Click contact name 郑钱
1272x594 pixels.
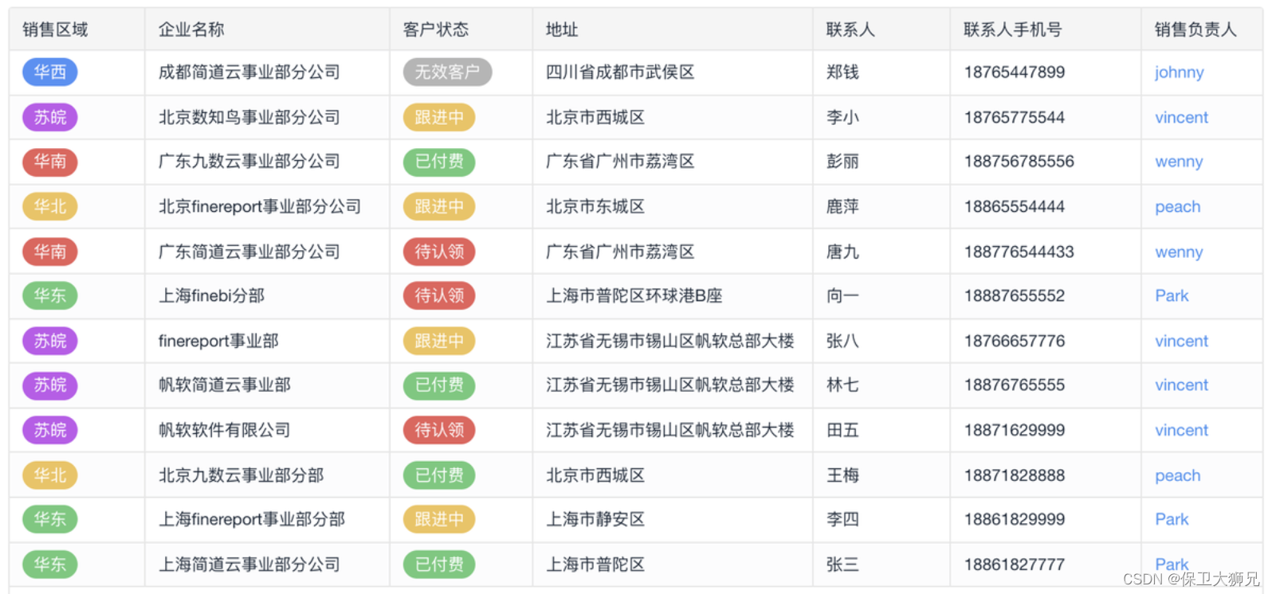tap(842, 72)
